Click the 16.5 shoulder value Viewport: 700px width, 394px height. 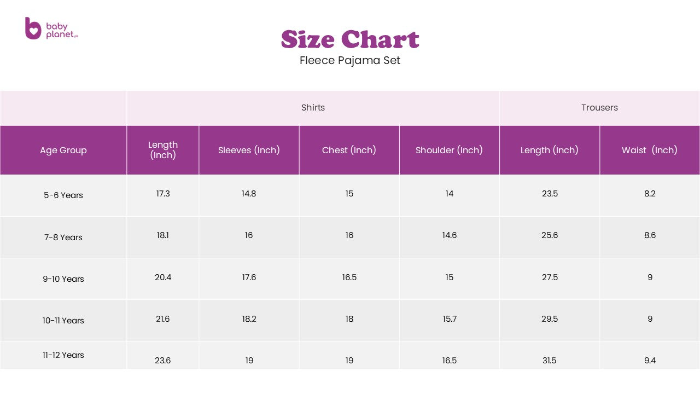450,361
